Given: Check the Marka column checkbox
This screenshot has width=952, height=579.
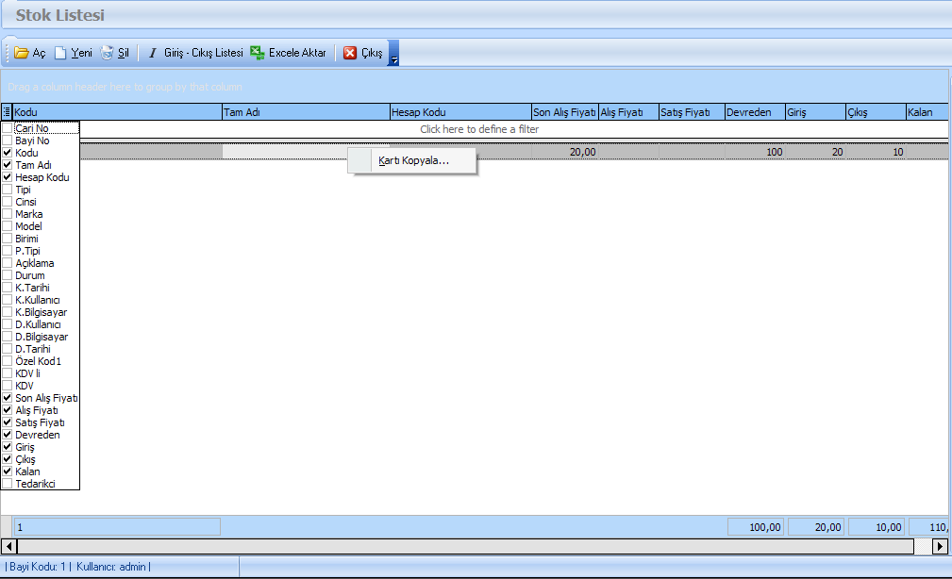Looking at the screenshot, I should click(x=8, y=214).
